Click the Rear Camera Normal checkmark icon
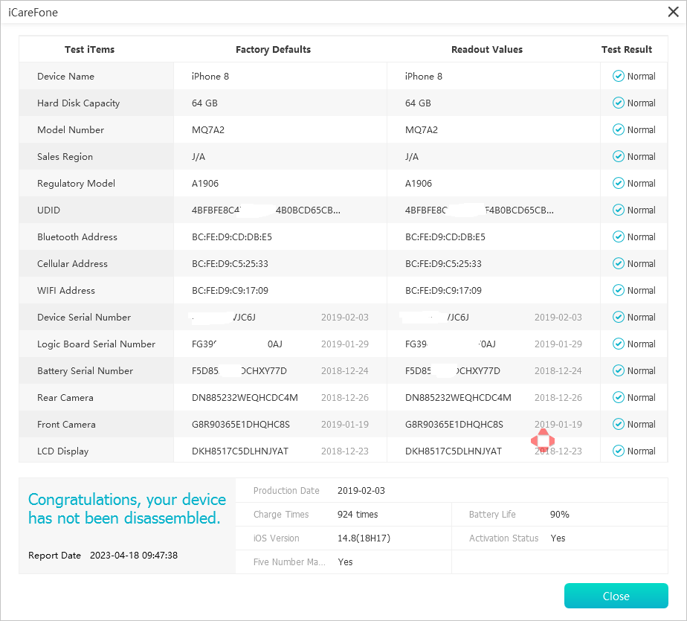687x621 pixels. tap(618, 397)
